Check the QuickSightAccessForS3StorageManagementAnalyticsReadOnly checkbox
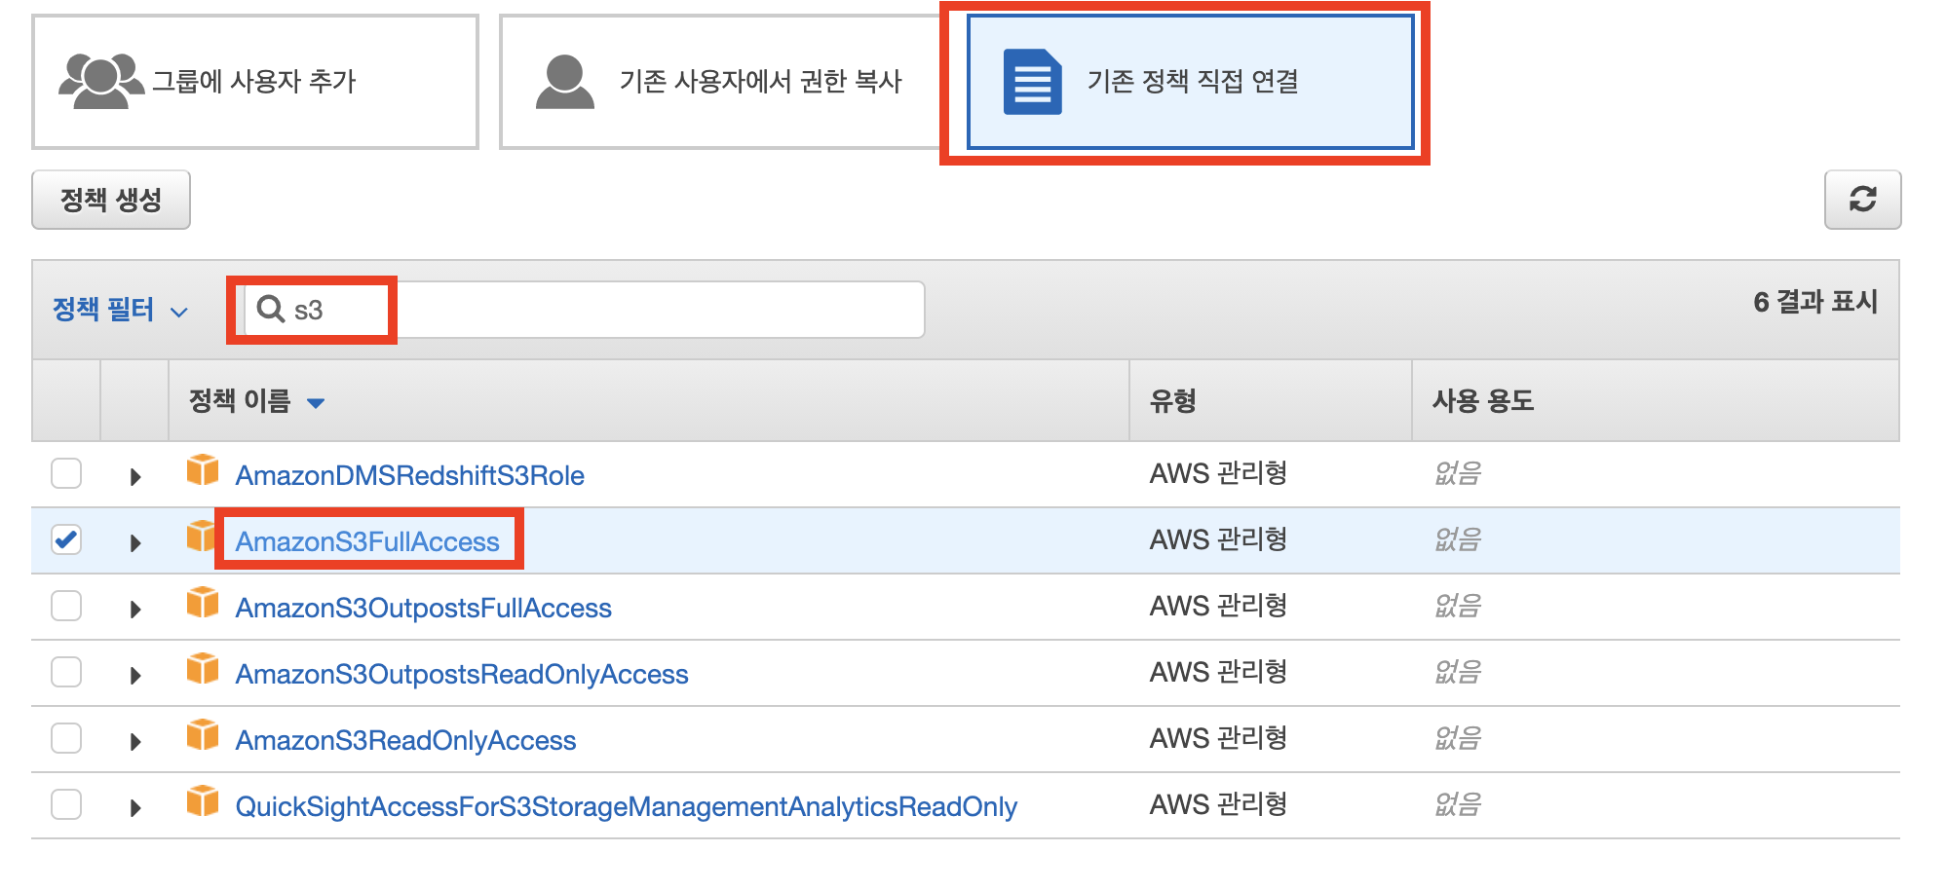Image resolution: width=1947 pixels, height=890 pixels. (66, 804)
